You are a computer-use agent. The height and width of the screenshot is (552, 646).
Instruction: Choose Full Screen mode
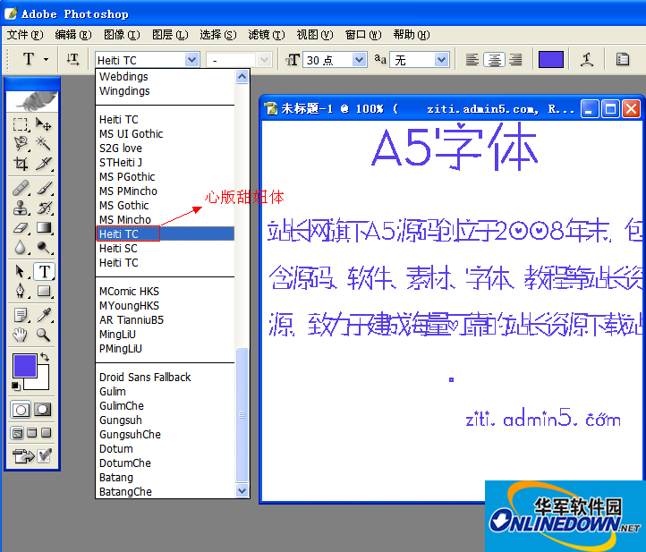point(47,433)
